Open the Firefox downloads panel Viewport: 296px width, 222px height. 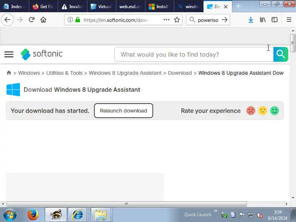tap(251, 20)
